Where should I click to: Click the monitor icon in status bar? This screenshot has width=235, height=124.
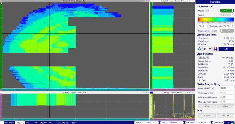[x=232, y=122]
